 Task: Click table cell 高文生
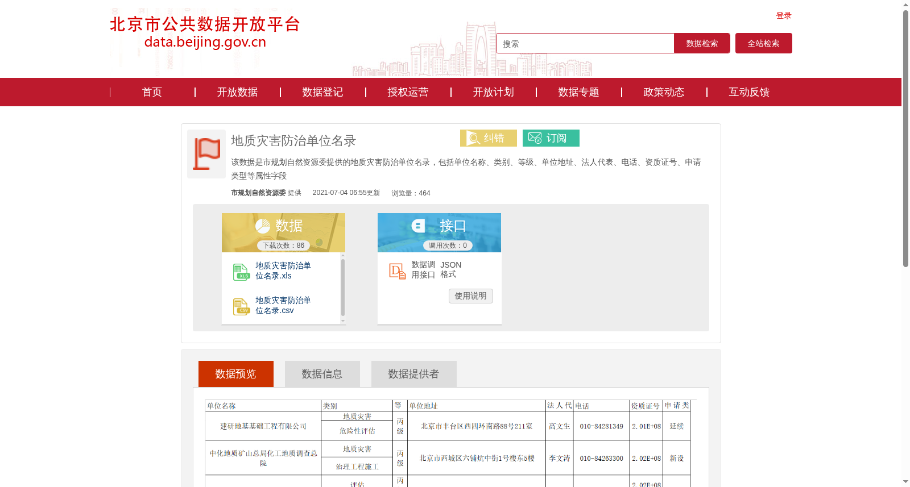(x=560, y=426)
